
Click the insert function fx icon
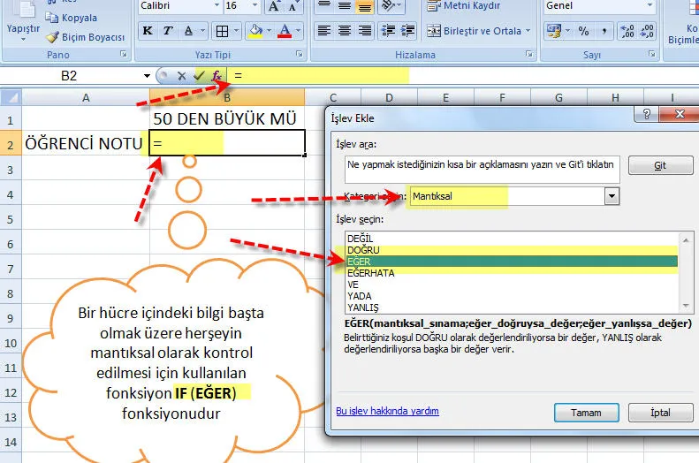pos(217,76)
